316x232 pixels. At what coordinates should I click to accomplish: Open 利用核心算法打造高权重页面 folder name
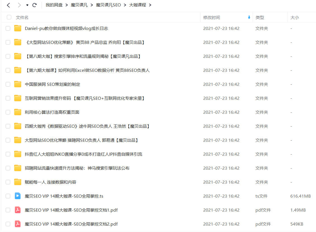[x=52, y=112]
